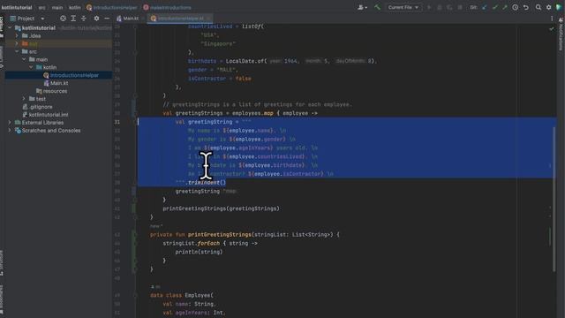
Task: Click the Git Push arrow icon
Action: coord(505,7)
